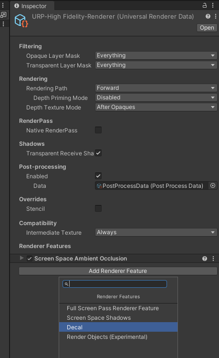Switch to the Inspector tab
219x358 pixels.
click(32, 6)
